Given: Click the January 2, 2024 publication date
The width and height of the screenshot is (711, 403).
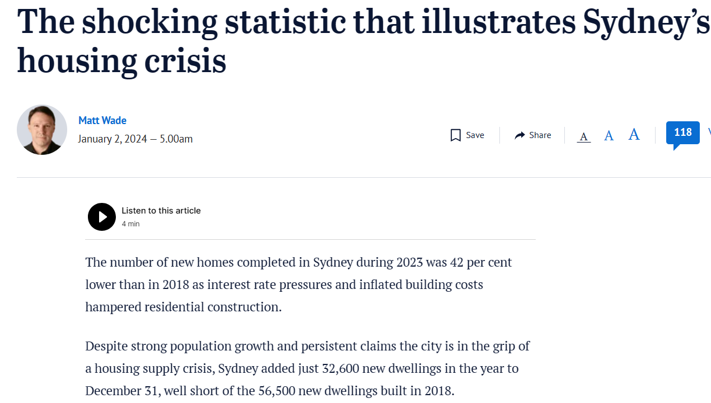Looking at the screenshot, I should pos(135,139).
